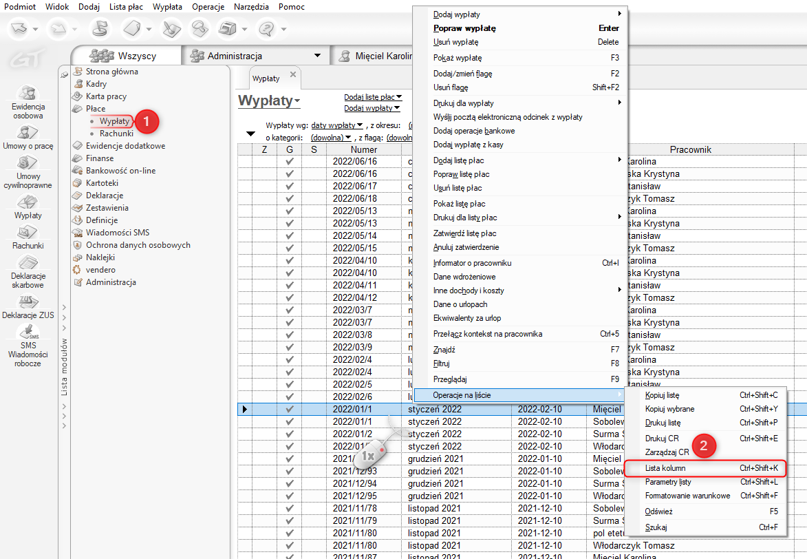The height and width of the screenshot is (559, 807).
Task: Open Deklaracje skarbowe sidebar icon
Action: (x=28, y=263)
